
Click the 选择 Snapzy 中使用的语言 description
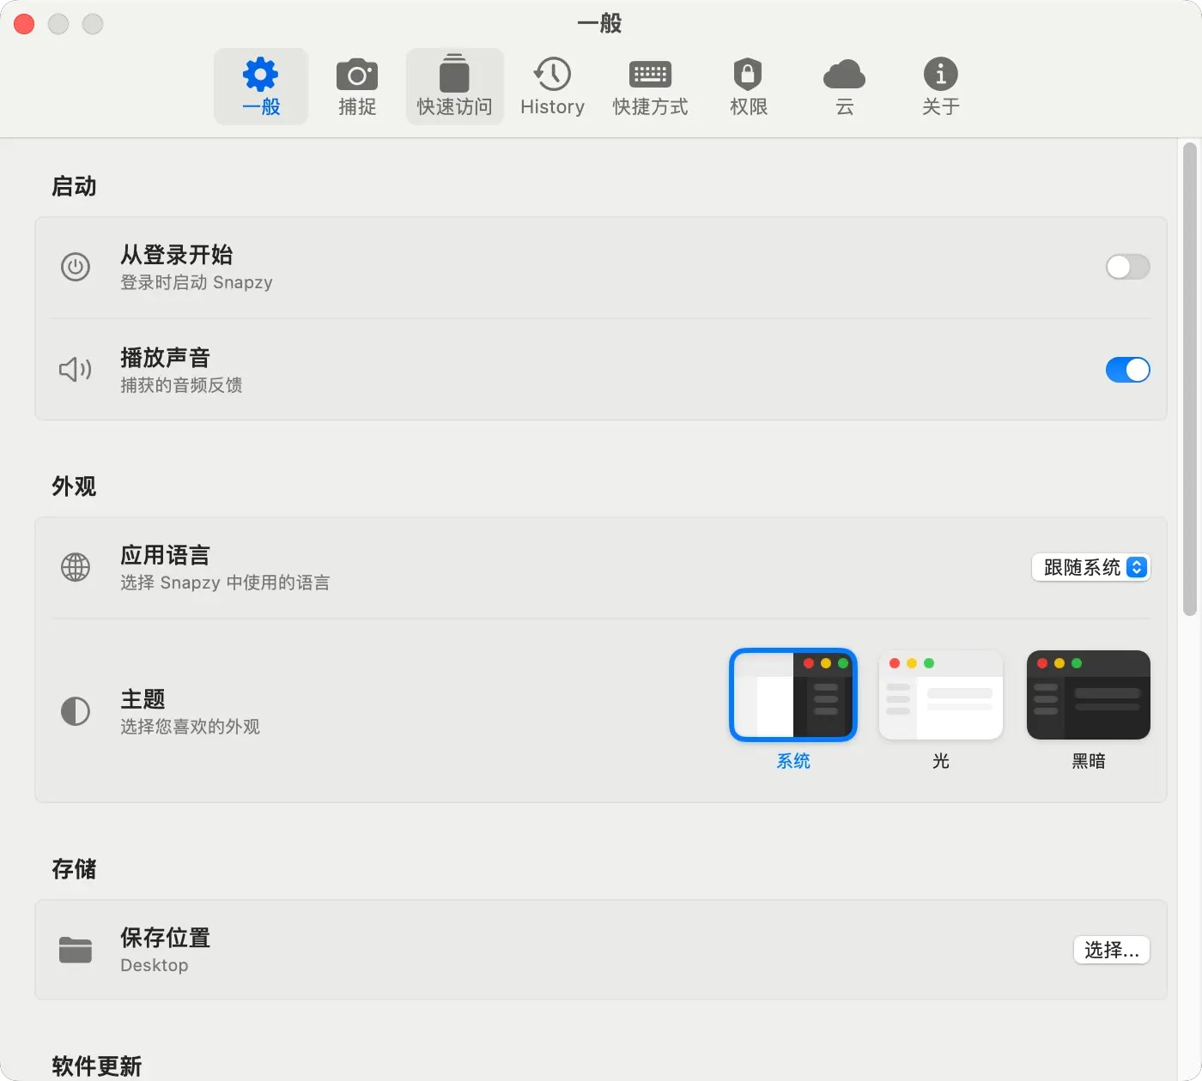point(225,583)
